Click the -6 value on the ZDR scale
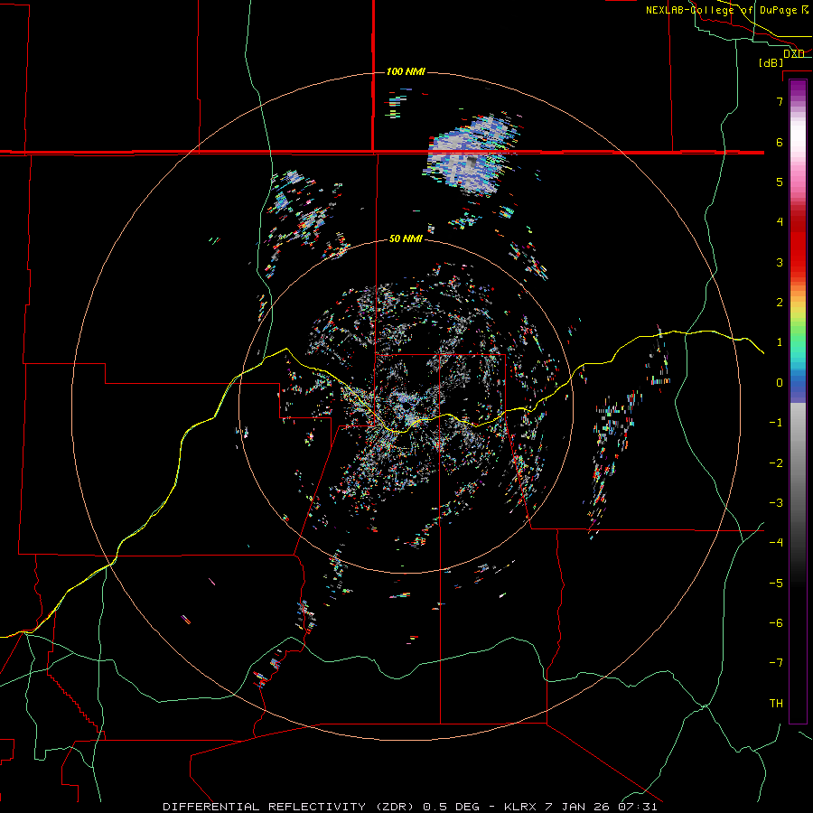 776,623
